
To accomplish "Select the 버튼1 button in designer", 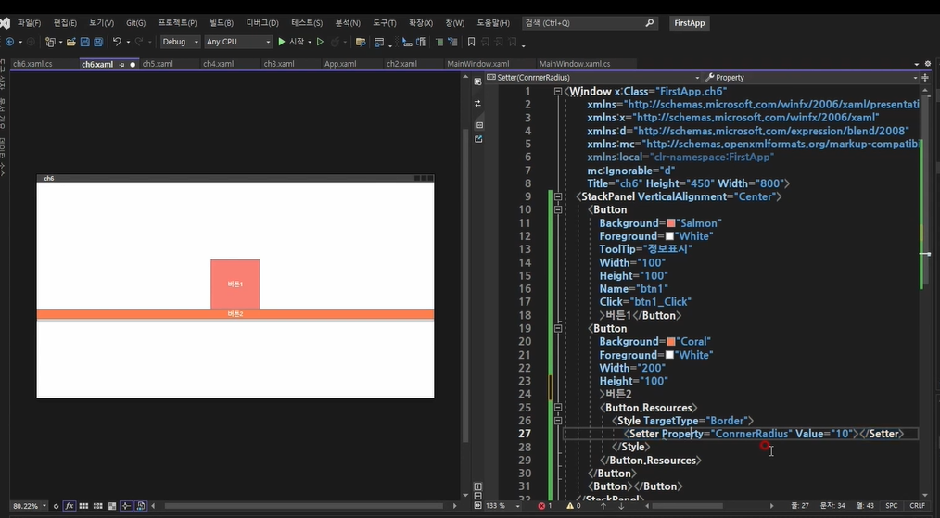I will pos(235,284).
